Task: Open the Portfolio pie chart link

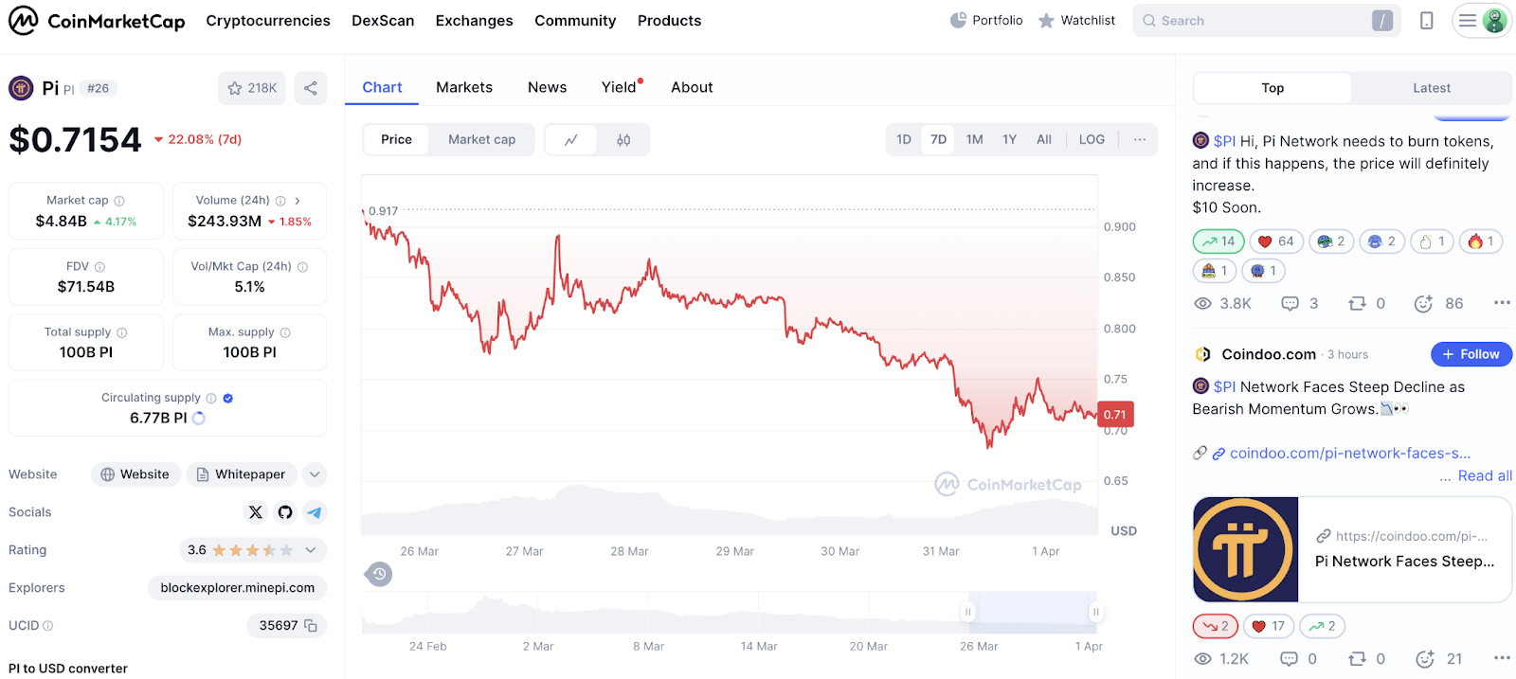Action: [986, 20]
